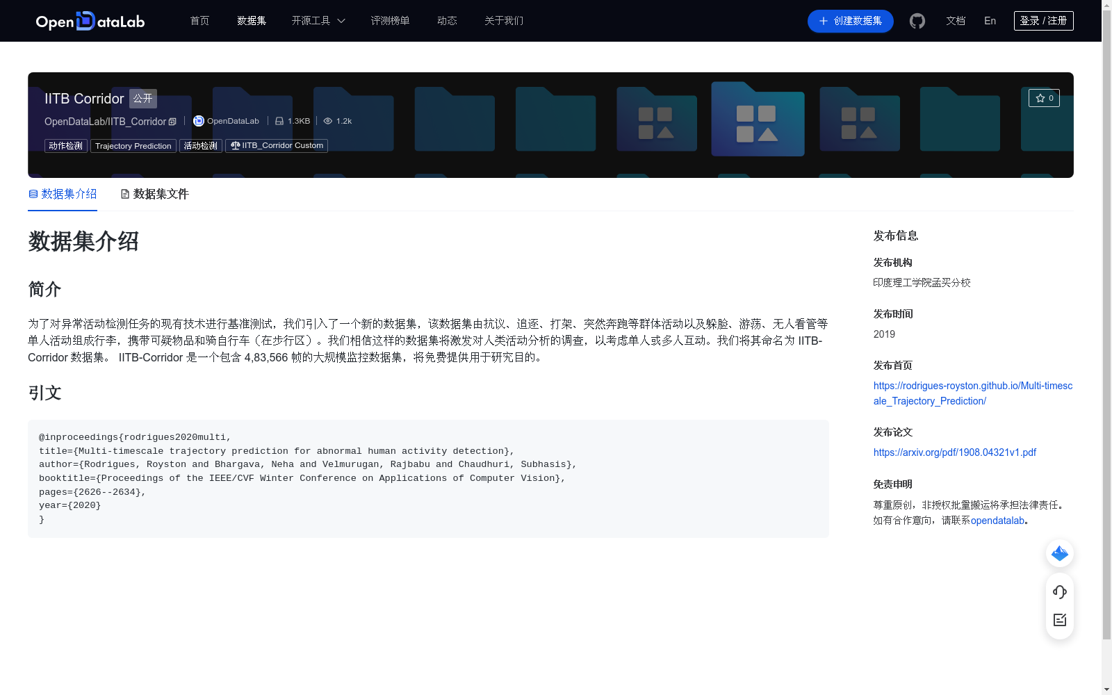Switch to the 数据集文件 tab
This screenshot has width=1112, height=695.
click(154, 194)
